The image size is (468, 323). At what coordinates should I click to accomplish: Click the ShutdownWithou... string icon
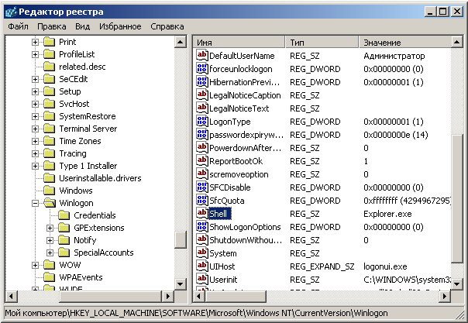201,240
